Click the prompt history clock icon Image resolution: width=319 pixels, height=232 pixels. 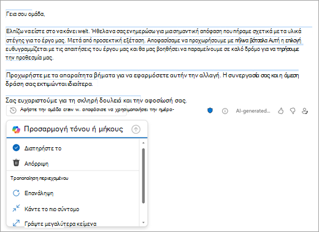13,110
